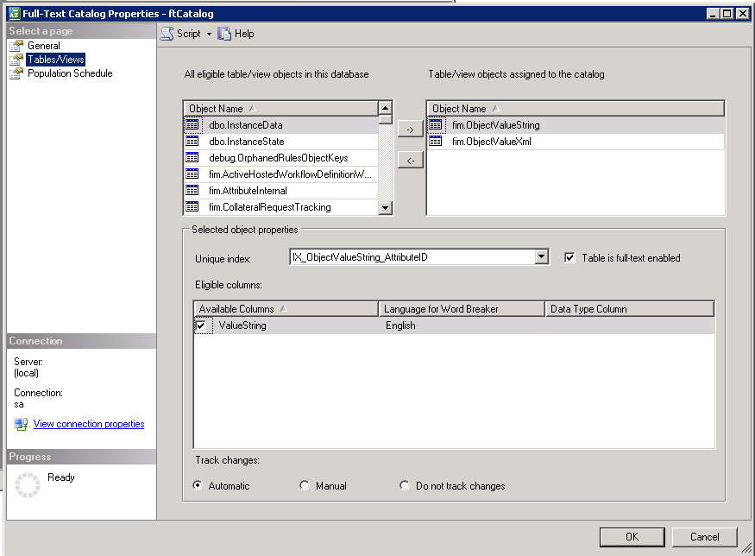Open View connection properties link

coord(89,424)
